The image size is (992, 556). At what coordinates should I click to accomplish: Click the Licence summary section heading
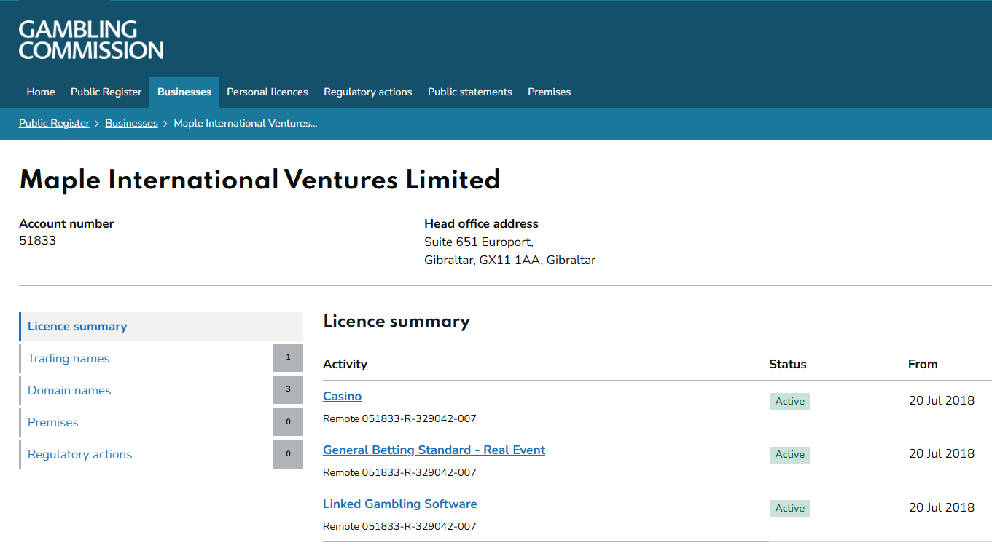point(397,321)
